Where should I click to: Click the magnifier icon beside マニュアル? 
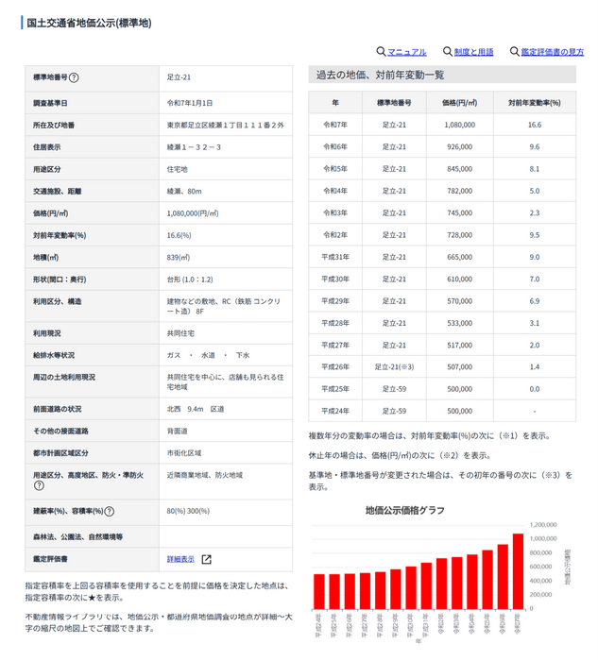coord(381,51)
